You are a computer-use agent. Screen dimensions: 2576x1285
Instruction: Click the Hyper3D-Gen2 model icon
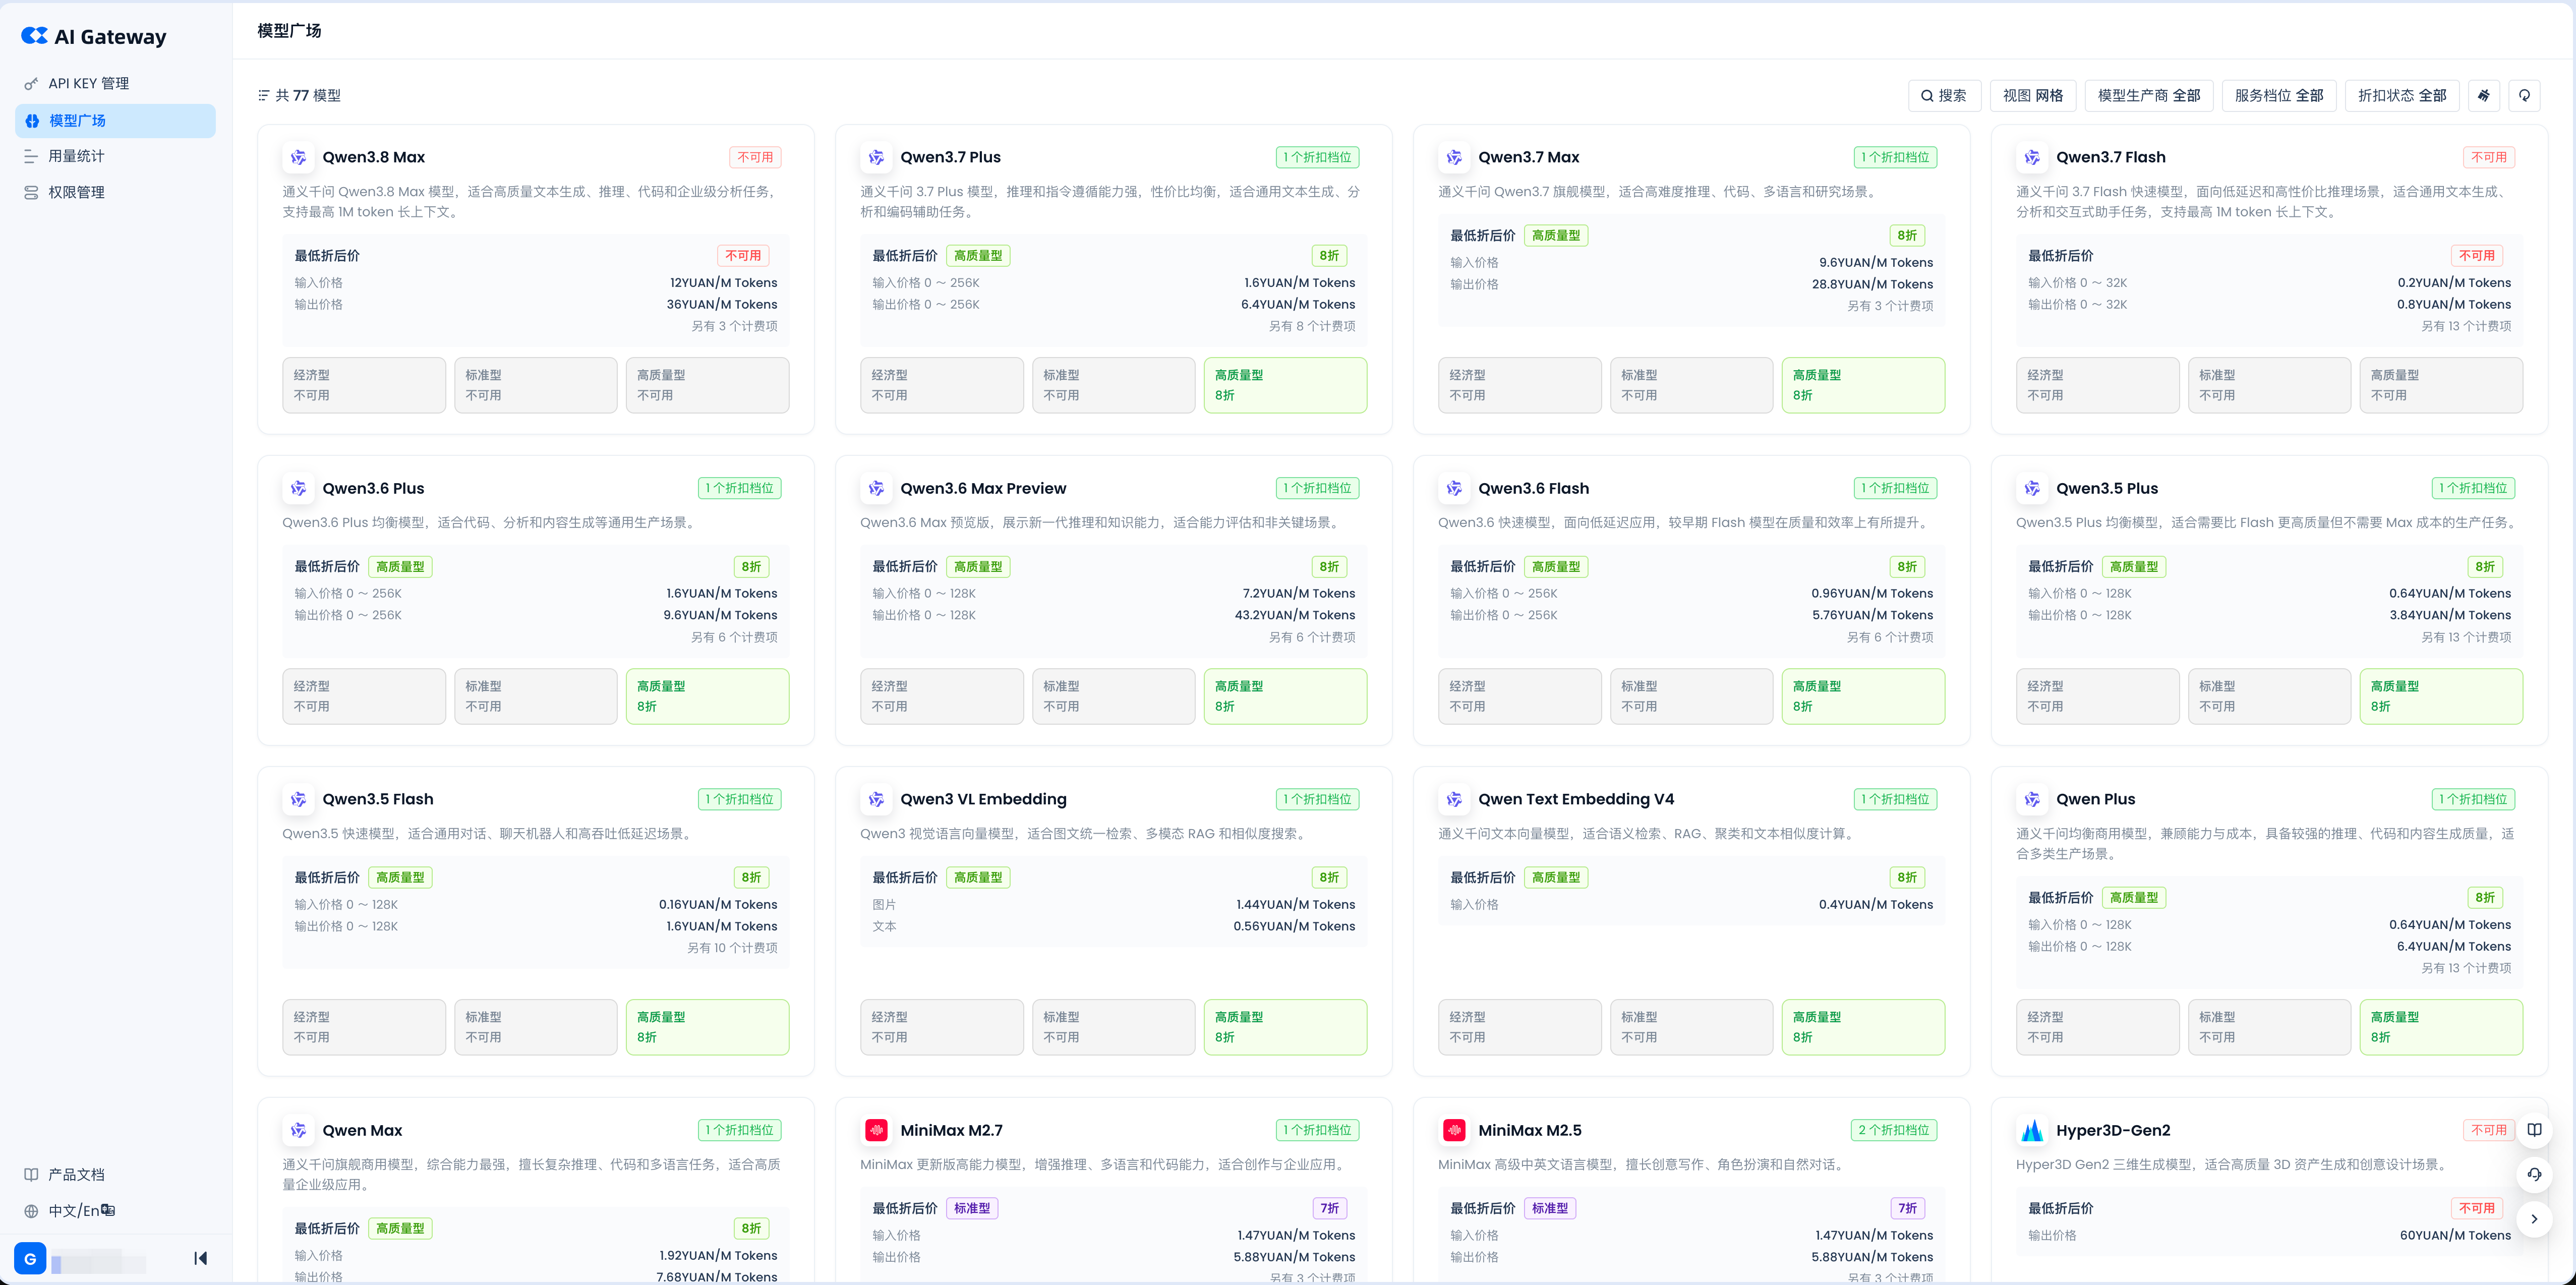pos(2032,1130)
